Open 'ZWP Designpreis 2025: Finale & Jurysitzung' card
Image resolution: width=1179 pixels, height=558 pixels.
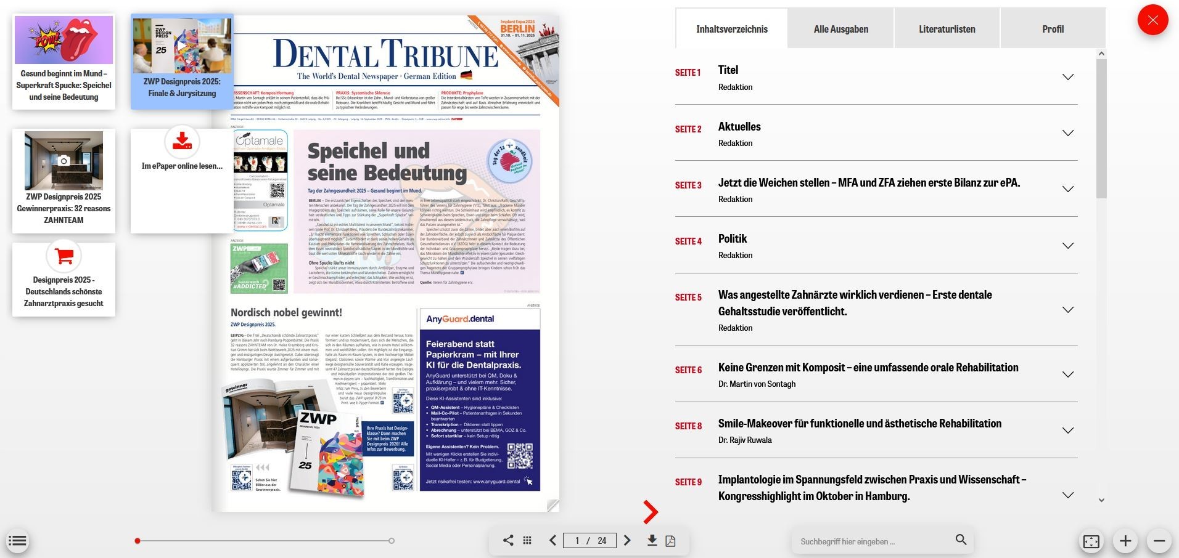pos(182,62)
